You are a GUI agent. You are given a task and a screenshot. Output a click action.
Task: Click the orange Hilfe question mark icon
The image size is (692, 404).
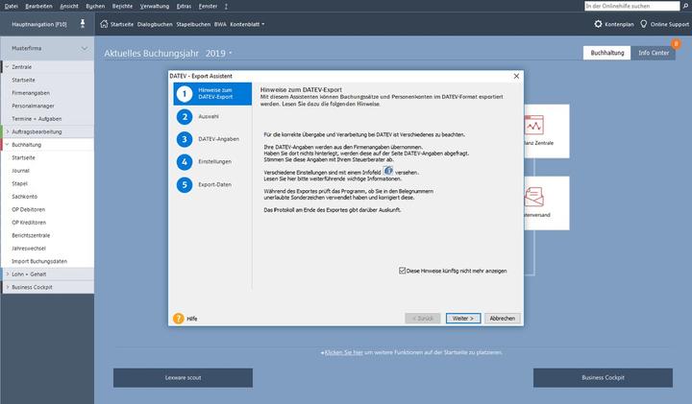click(179, 318)
